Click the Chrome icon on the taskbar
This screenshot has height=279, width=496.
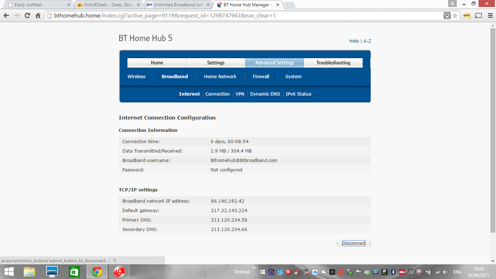pos(97,272)
